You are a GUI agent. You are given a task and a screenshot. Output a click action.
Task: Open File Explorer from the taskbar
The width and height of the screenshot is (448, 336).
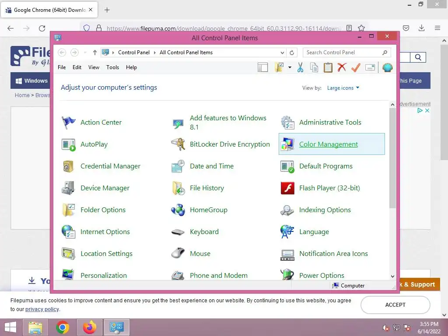pyautogui.click(x=36, y=327)
